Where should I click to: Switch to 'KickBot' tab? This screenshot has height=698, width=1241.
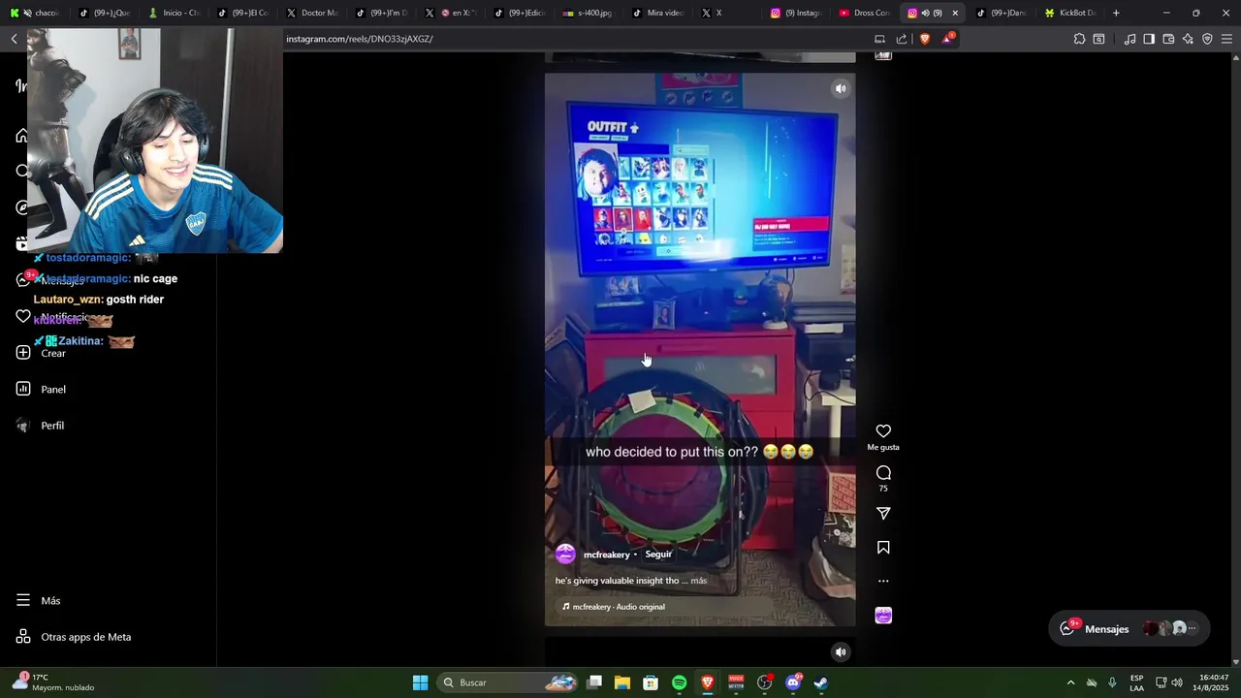tap(1070, 13)
